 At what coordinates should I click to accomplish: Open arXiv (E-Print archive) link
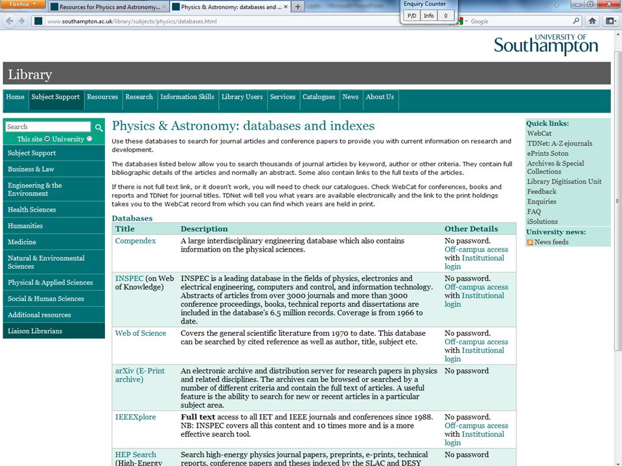[x=140, y=375]
